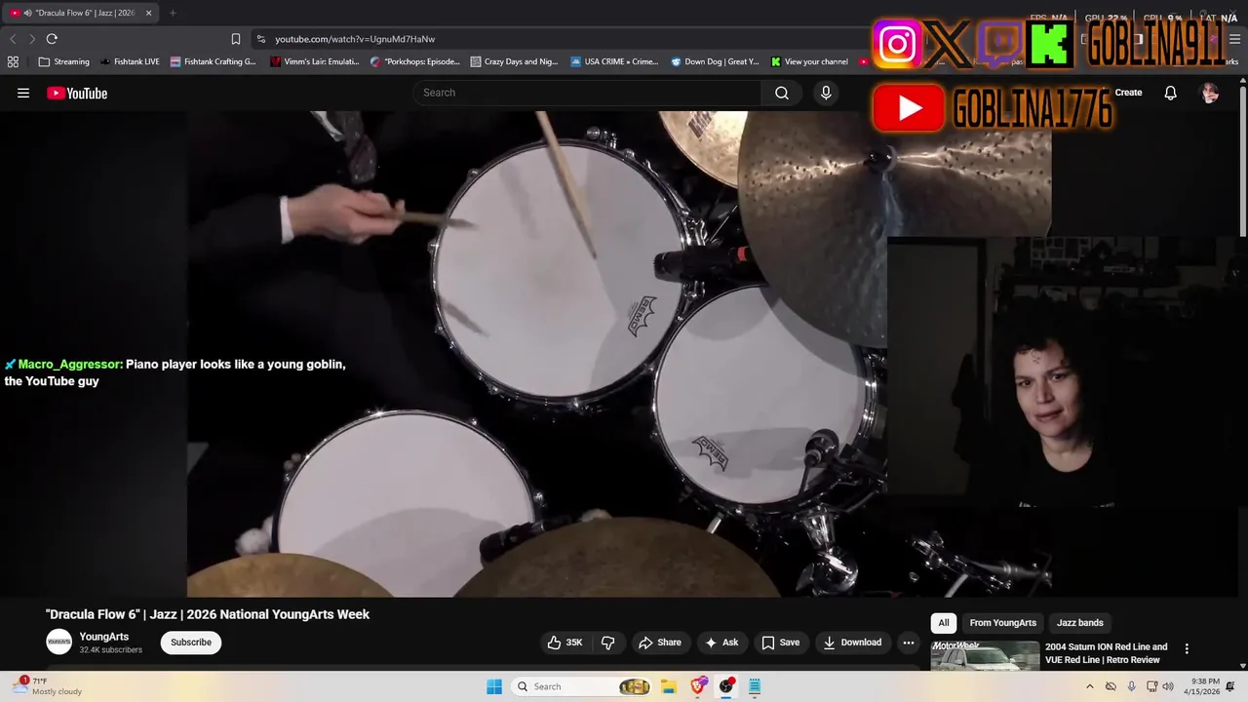Share the video

[x=660, y=643]
